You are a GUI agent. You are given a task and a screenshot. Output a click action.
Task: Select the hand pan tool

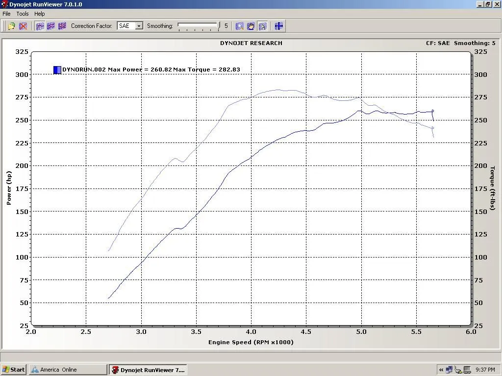[x=251, y=26]
